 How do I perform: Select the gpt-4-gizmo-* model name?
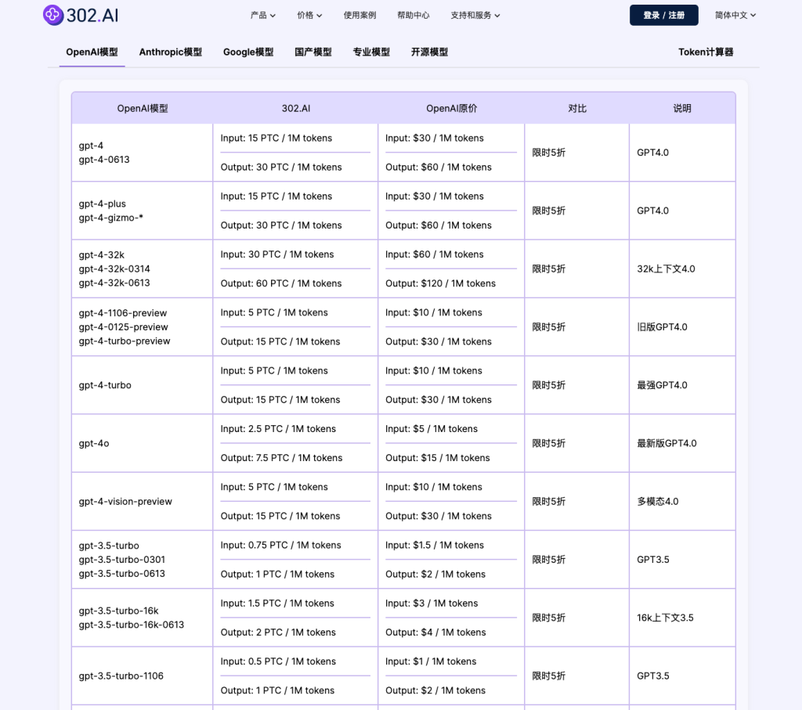coord(111,218)
